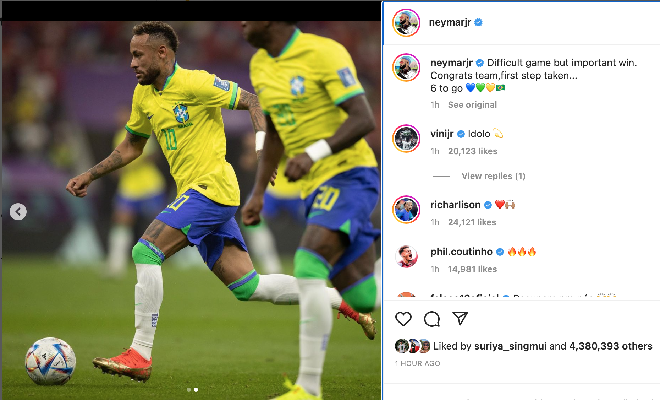This screenshot has height=400, width=660.
Task: Open suriya_singmui profile from liked by
Action: (x=510, y=346)
